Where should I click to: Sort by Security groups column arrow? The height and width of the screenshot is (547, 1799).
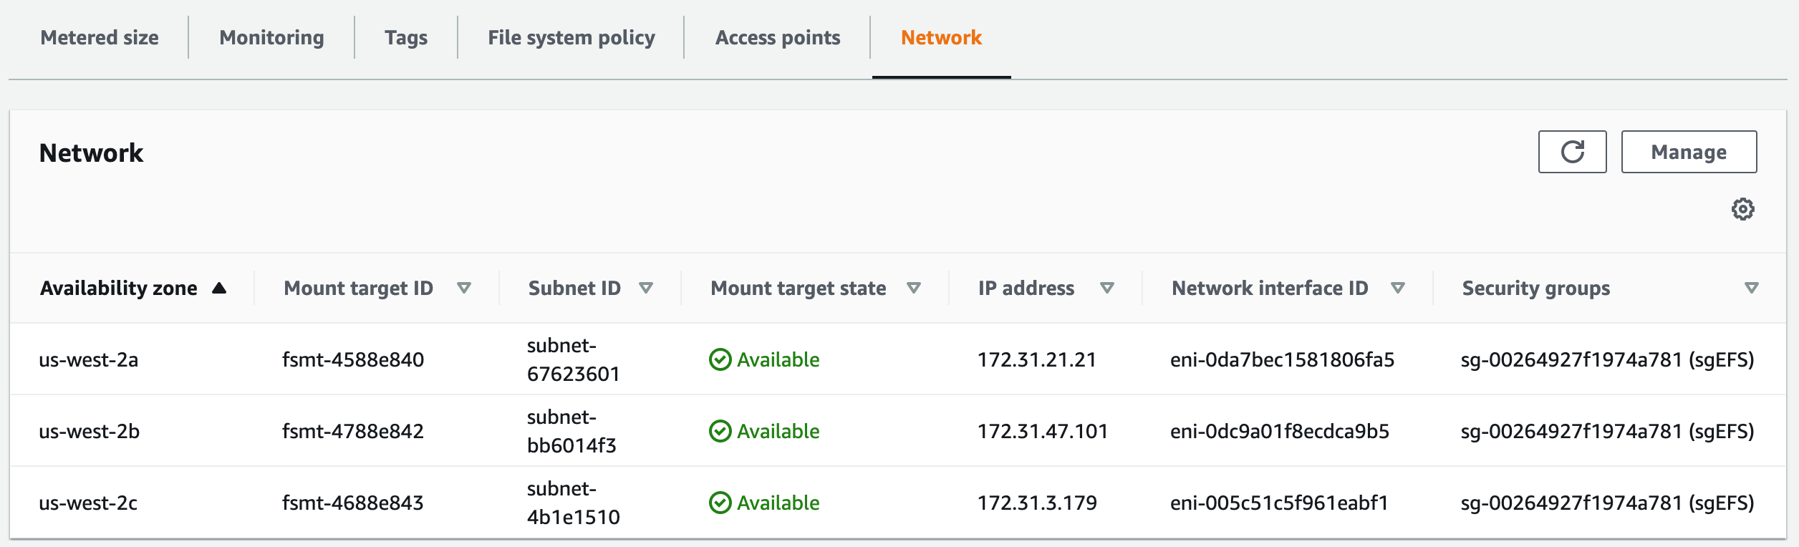[1752, 288]
